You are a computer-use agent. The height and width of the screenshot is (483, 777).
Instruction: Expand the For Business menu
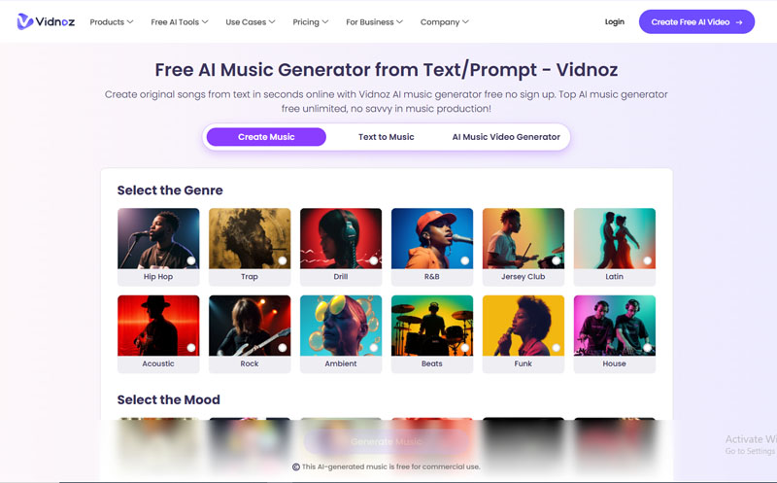[x=374, y=21]
